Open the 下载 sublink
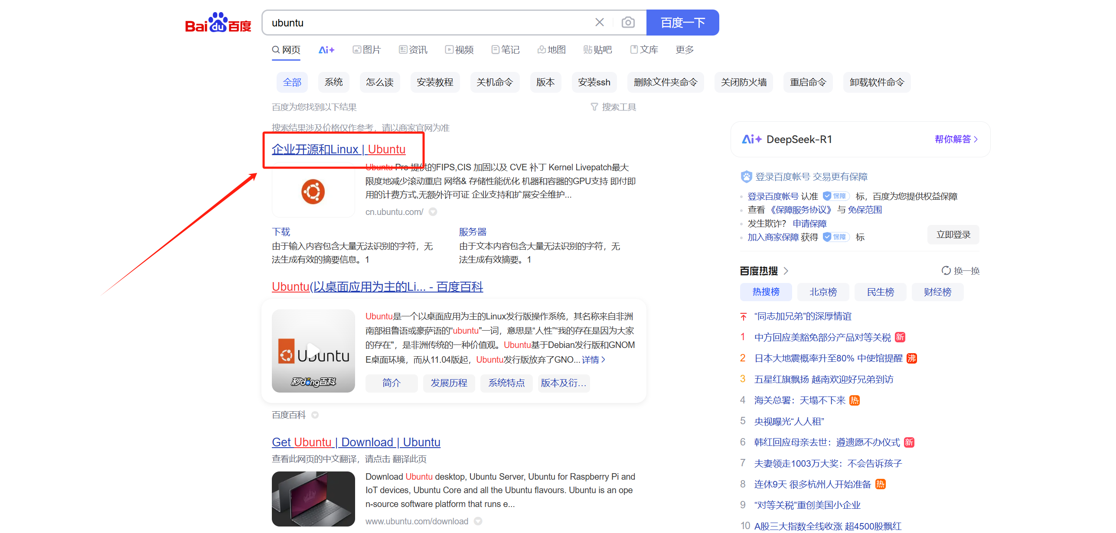 (x=281, y=232)
